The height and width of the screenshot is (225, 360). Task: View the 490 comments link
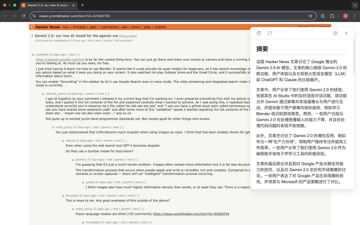(124, 40)
